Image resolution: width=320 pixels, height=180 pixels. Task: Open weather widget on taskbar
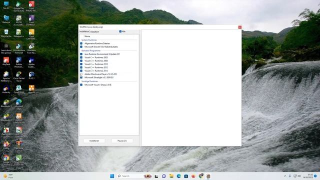tap(8, 176)
